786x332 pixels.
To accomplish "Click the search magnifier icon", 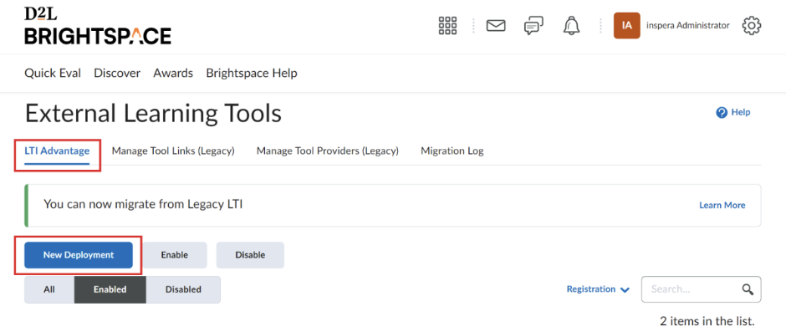I will point(748,289).
